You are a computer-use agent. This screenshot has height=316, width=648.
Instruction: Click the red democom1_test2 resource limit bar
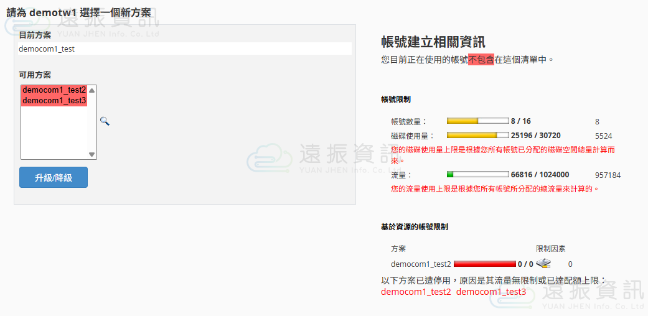484,264
